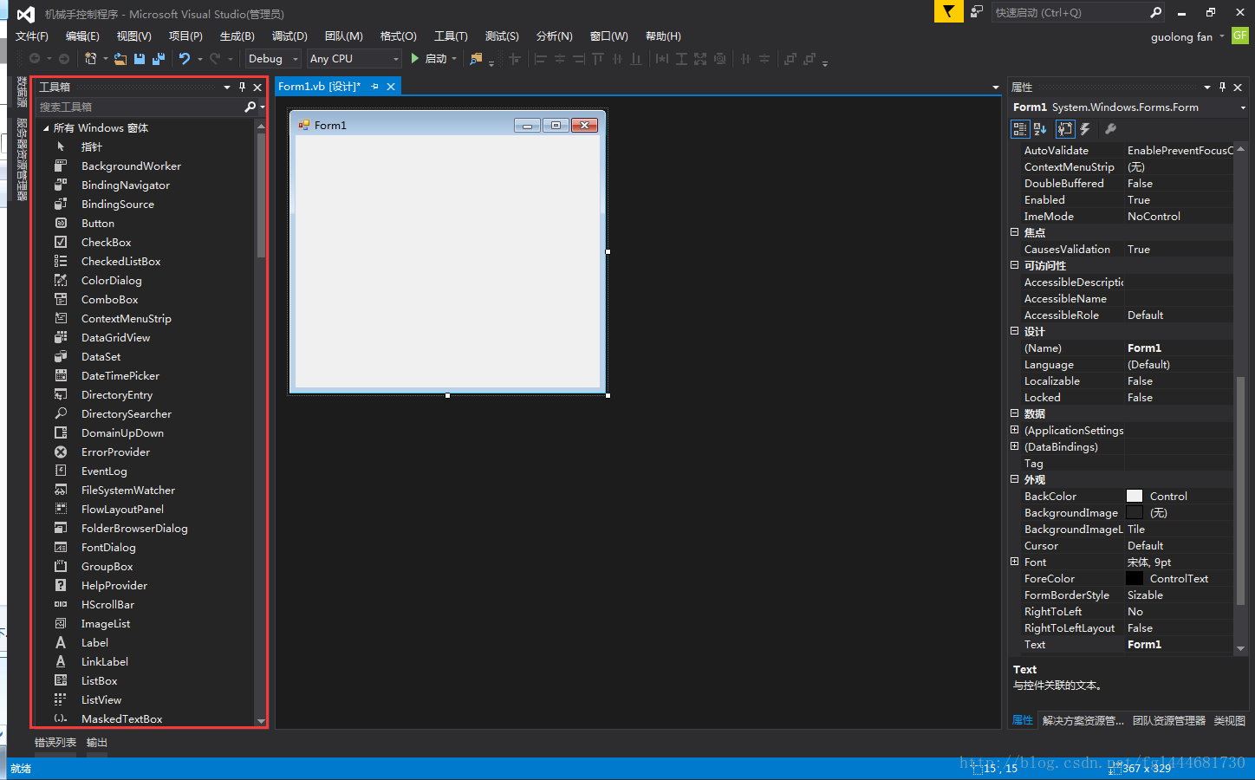Open the 调试(D) menu

(x=289, y=36)
